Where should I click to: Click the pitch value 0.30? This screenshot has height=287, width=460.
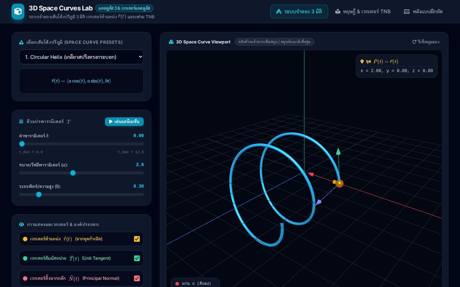click(x=138, y=187)
